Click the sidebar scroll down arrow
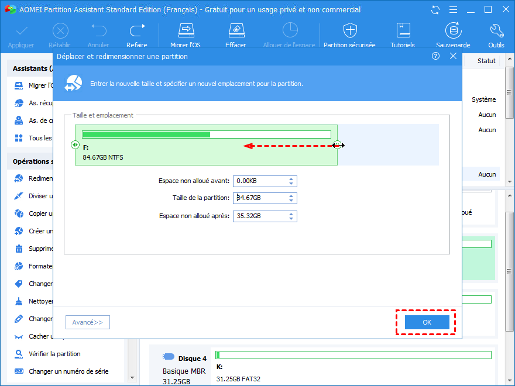The width and height of the screenshot is (515, 386). 132,378
